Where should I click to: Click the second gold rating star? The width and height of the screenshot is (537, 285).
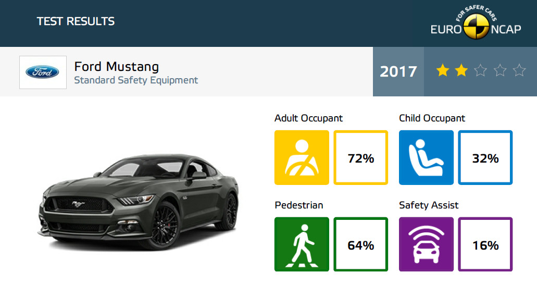461,70
